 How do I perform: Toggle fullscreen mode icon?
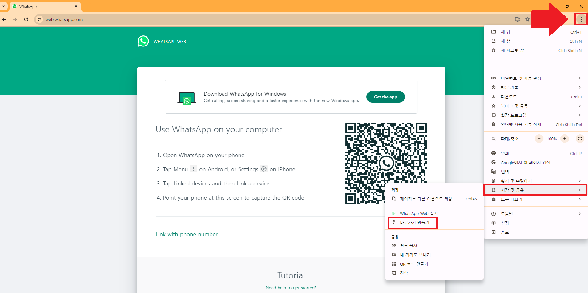(x=580, y=139)
